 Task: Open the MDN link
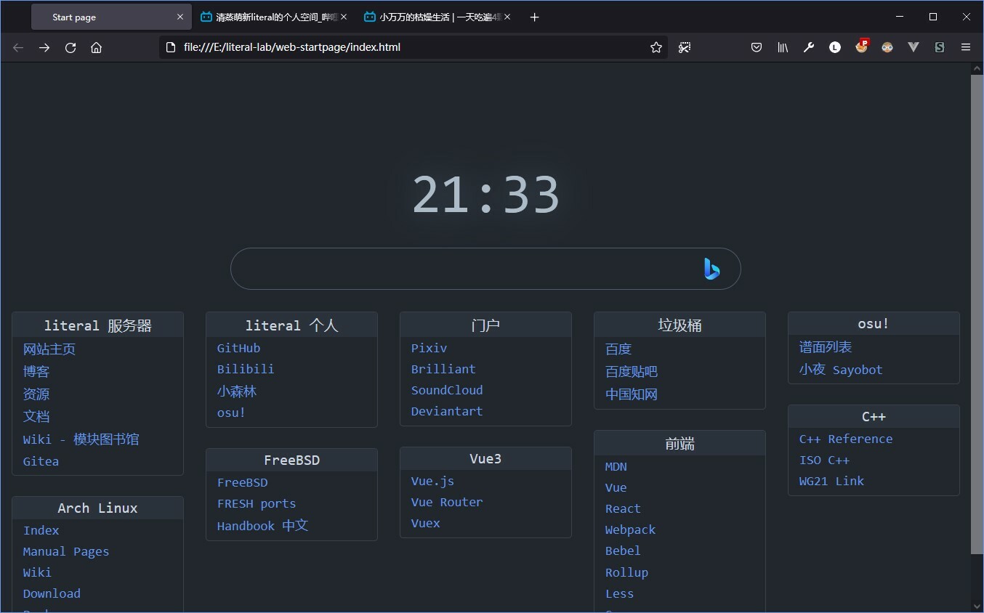616,466
